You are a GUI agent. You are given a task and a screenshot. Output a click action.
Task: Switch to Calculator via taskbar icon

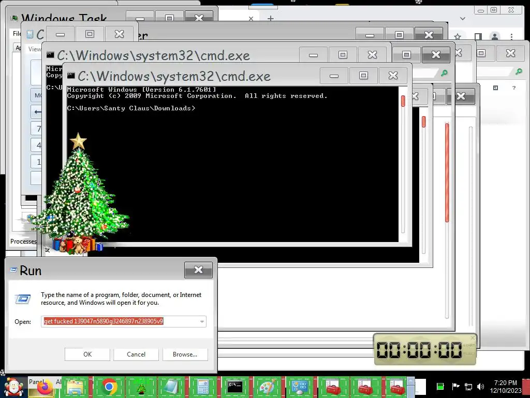click(x=203, y=387)
